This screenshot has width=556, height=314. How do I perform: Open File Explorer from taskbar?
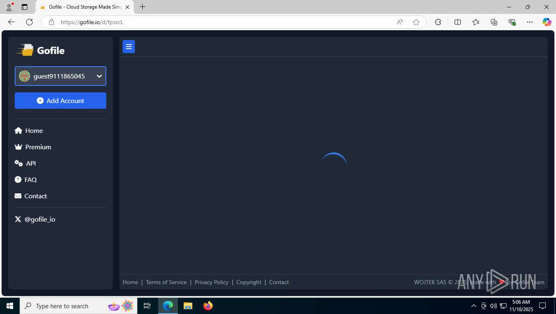tap(188, 306)
